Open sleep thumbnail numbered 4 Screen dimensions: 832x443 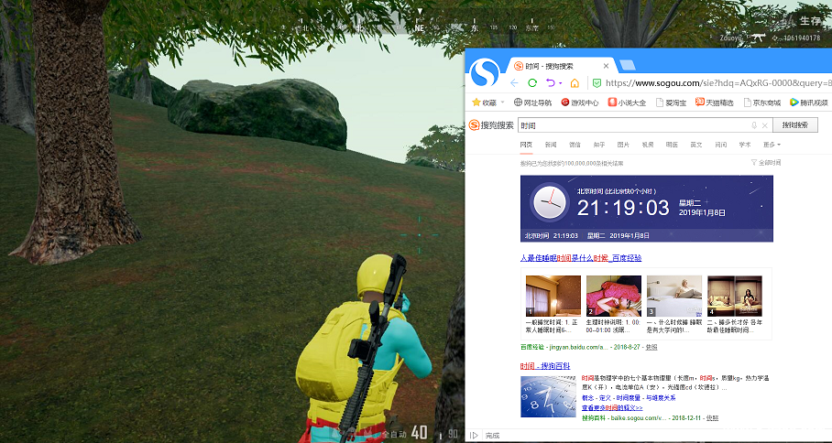(x=734, y=296)
